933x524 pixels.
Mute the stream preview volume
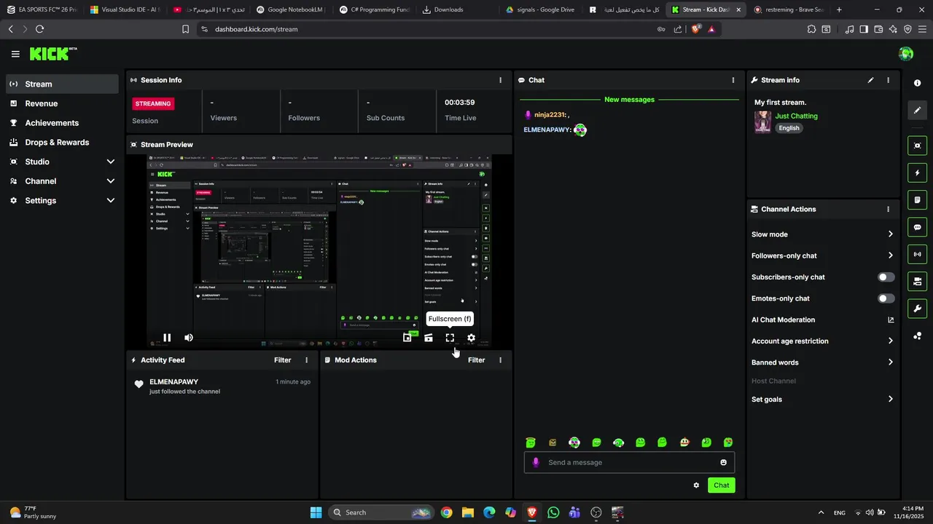[189, 338]
